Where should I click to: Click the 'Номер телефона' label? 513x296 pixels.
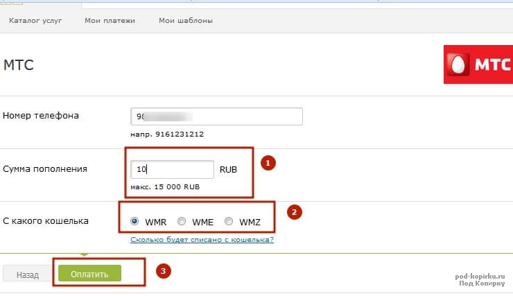point(41,116)
